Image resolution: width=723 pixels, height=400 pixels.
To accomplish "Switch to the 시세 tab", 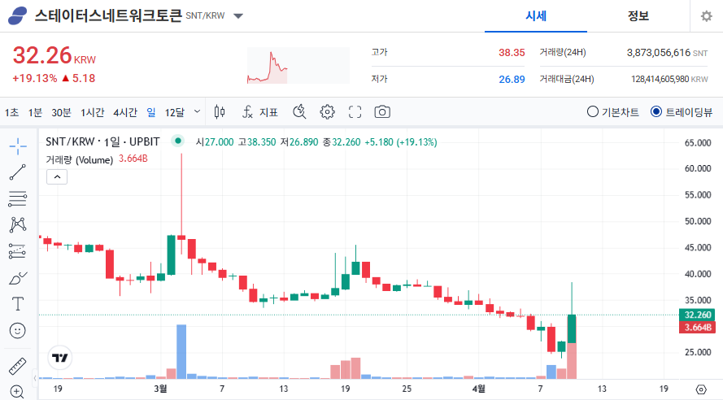I will [x=536, y=16].
